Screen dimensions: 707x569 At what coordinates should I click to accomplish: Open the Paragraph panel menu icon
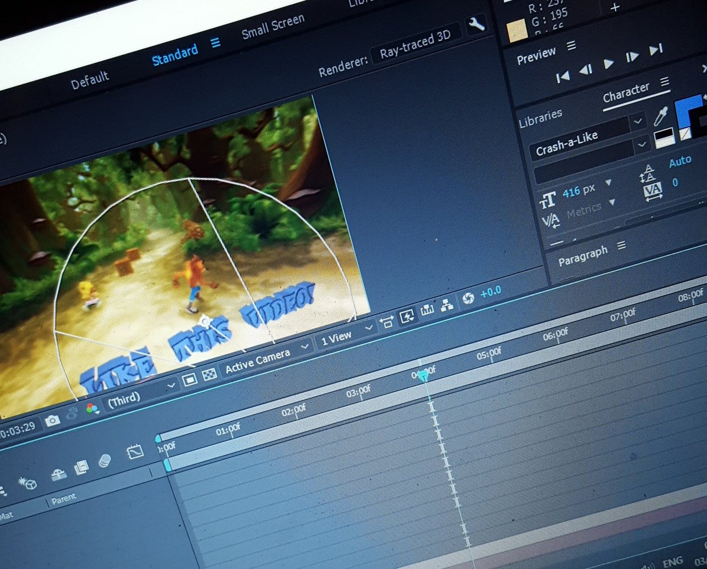620,246
